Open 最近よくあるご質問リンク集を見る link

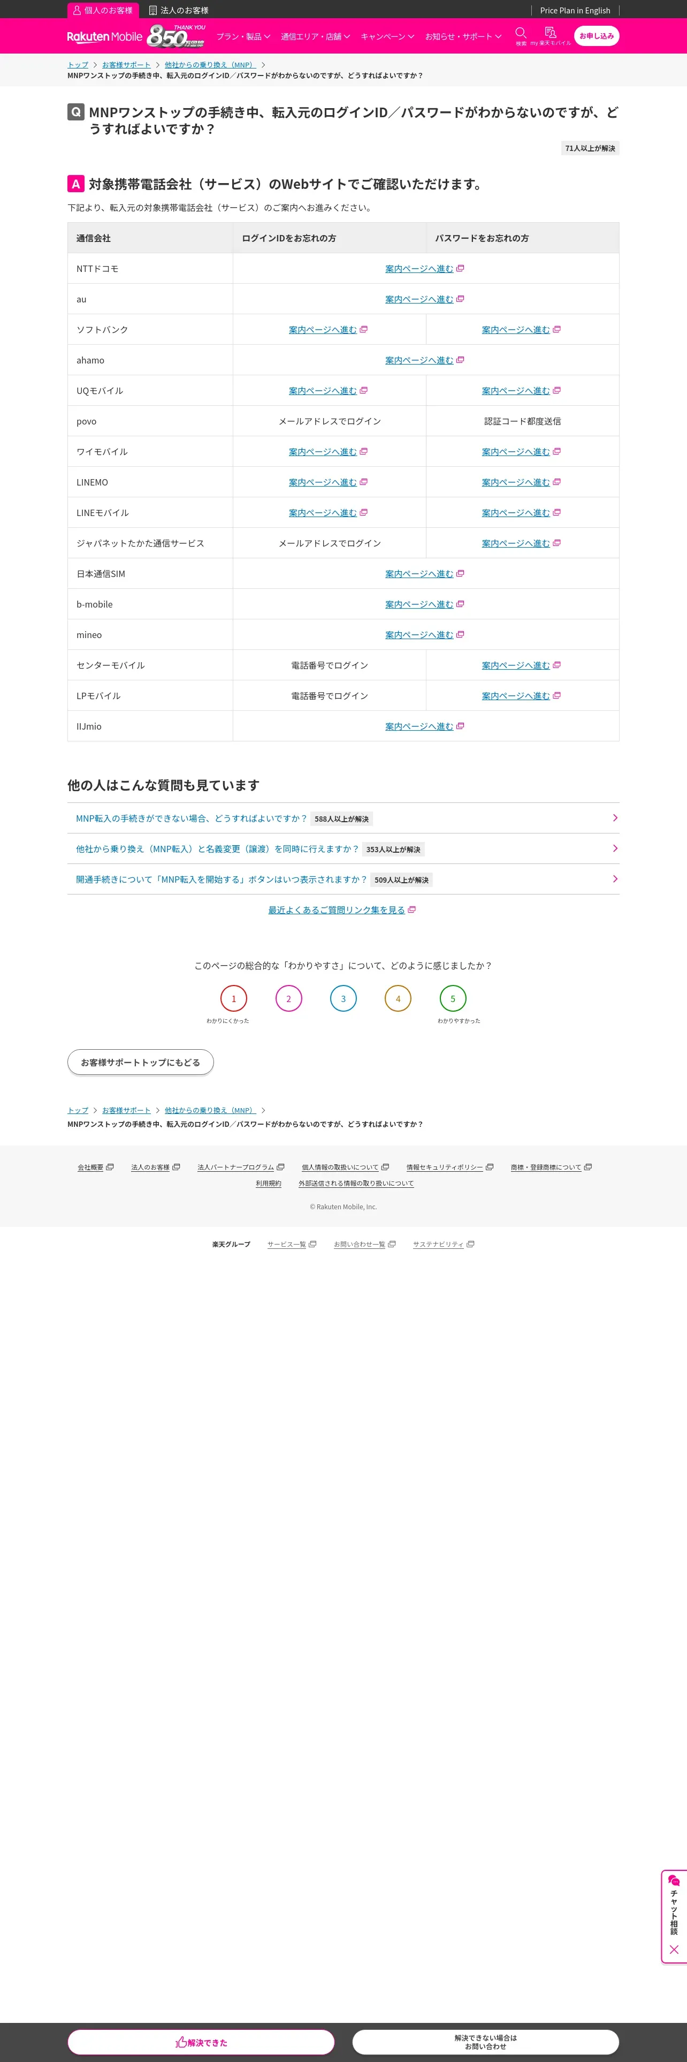click(342, 910)
